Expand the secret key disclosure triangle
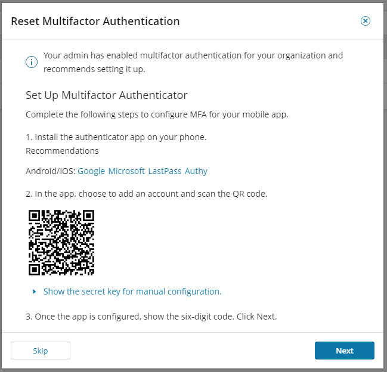The image size is (387, 372). pos(35,292)
